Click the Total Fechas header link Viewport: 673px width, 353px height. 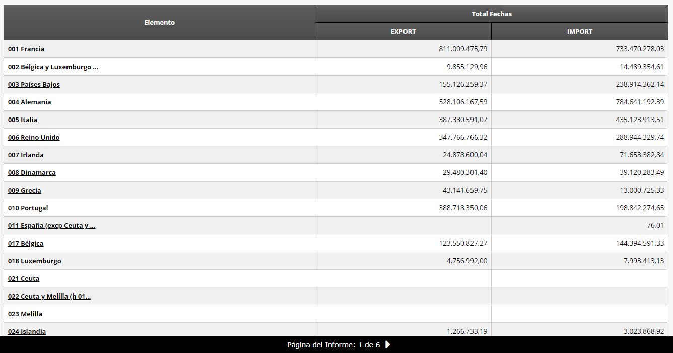tap(491, 14)
